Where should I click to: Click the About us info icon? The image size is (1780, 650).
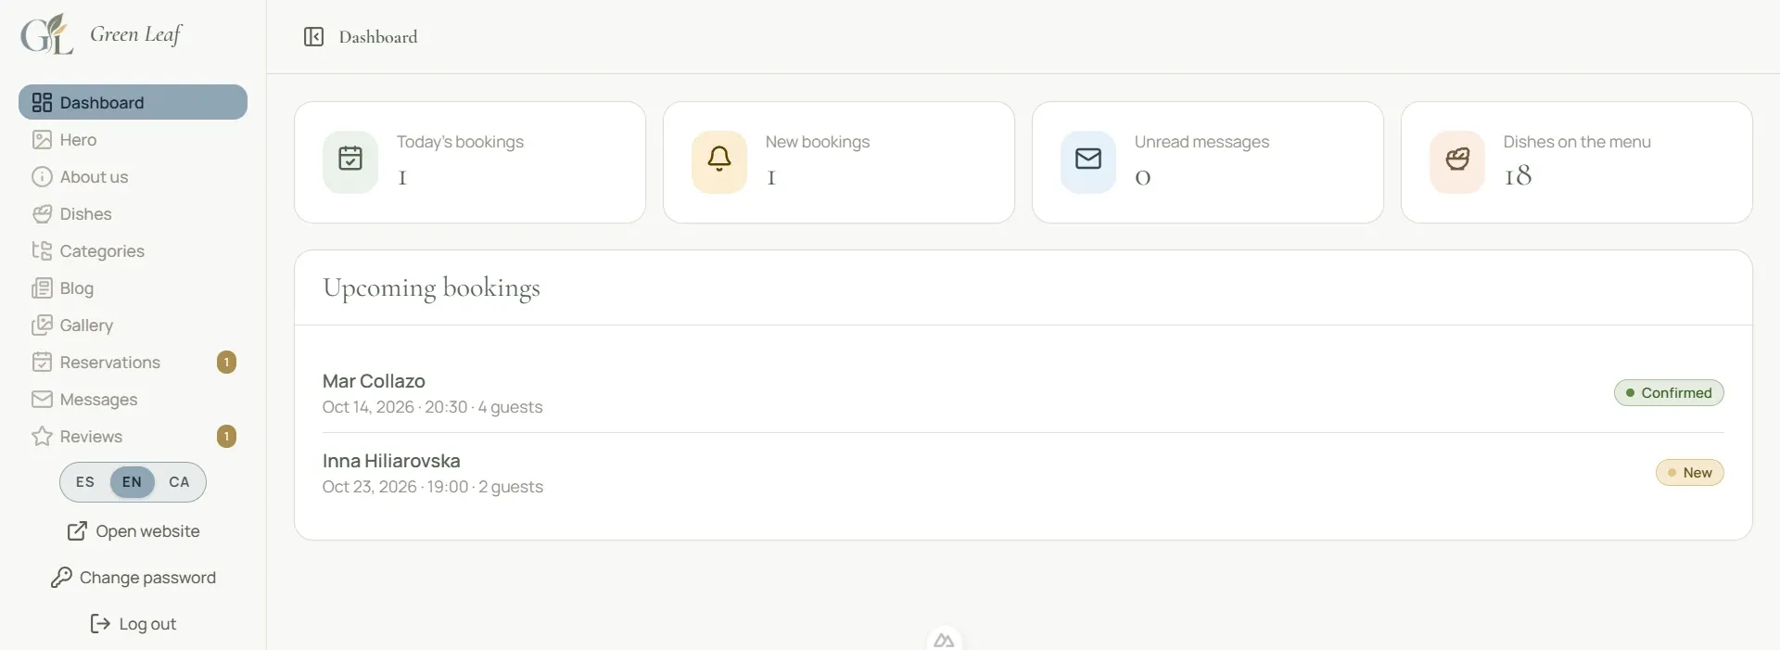click(42, 176)
